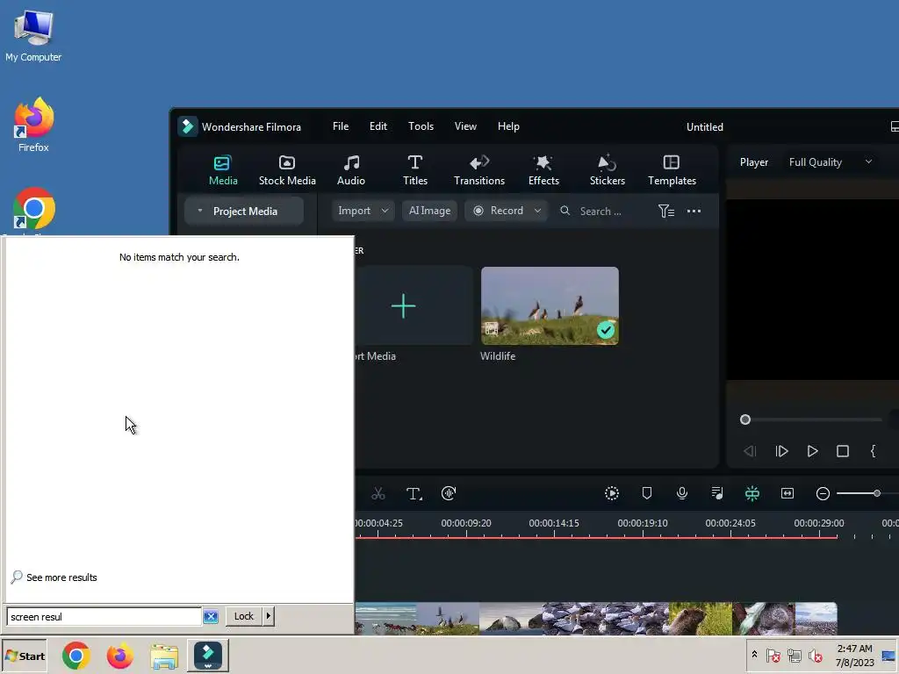Image resolution: width=899 pixels, height=674 pixels.
Task: Click the Record button
Action: click(x=498, y=211)
